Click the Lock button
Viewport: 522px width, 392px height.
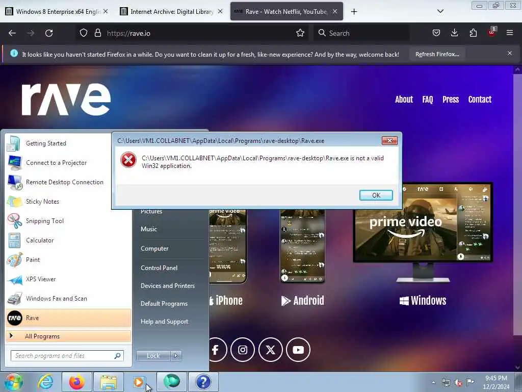pyautogui.click(x=153, y=356)
